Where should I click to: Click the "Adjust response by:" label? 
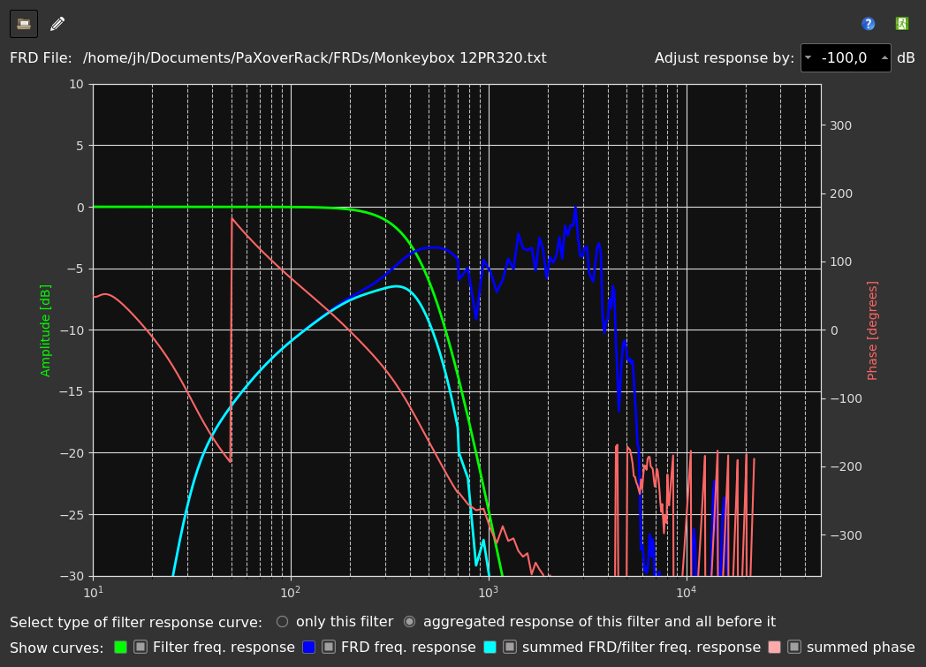click(x=724, y=57)
